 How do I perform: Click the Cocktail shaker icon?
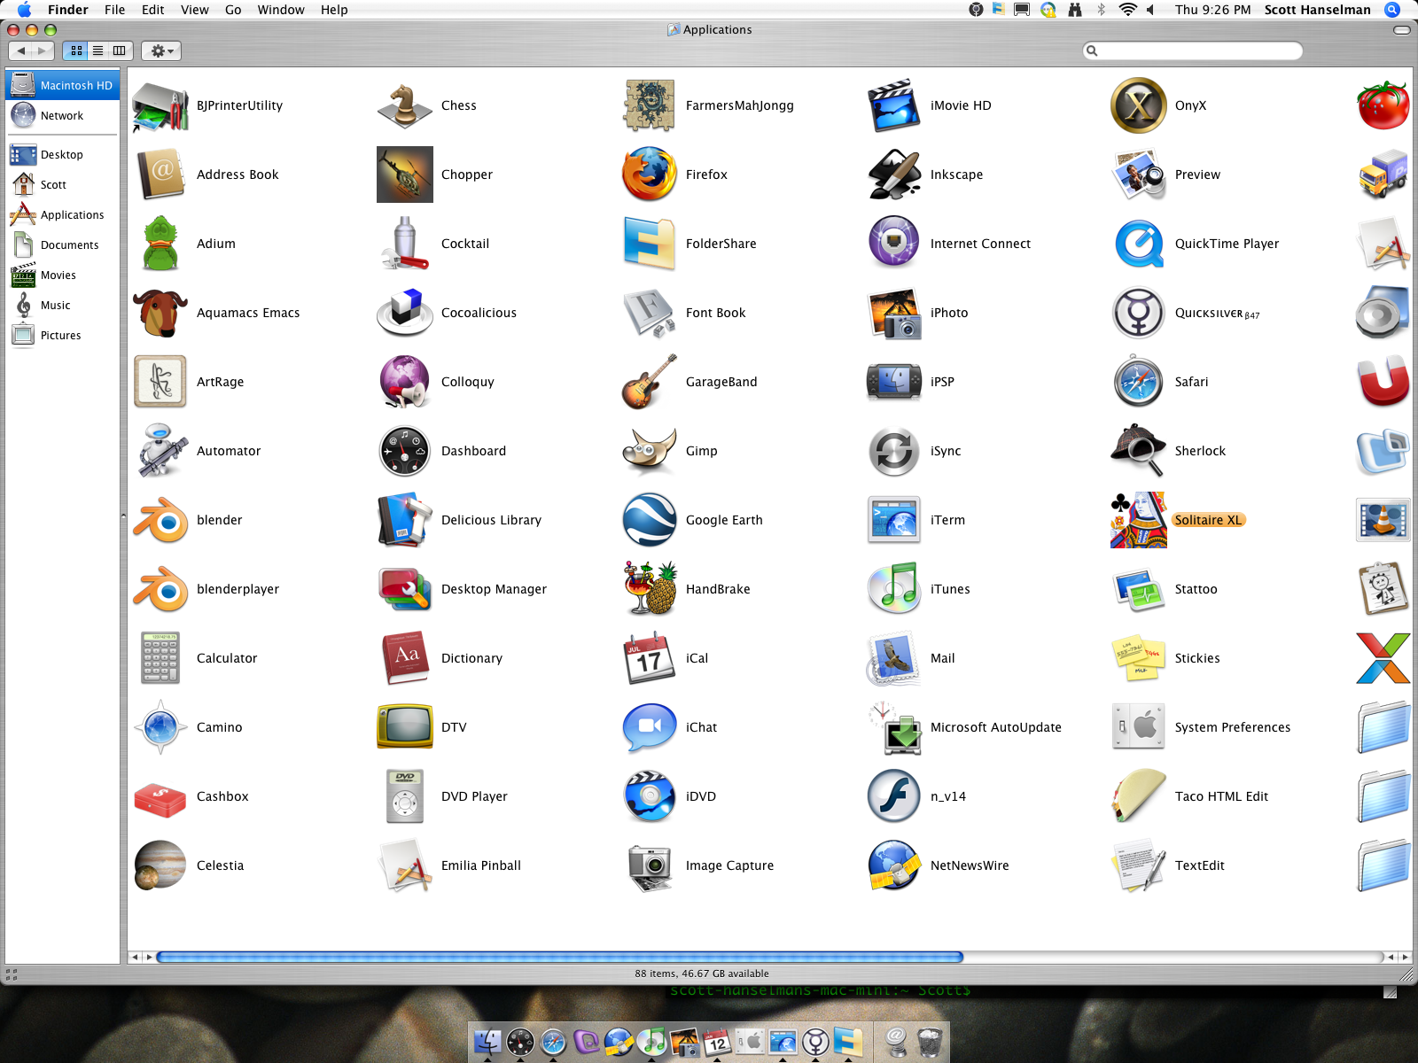pos(405,244)
